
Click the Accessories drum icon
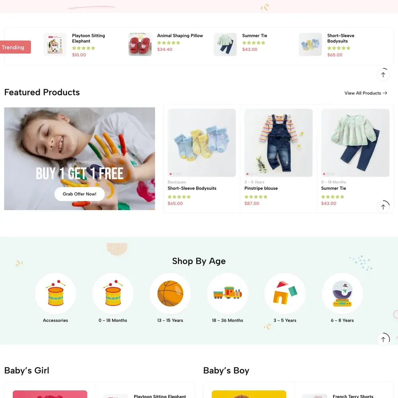pos(55,293)
